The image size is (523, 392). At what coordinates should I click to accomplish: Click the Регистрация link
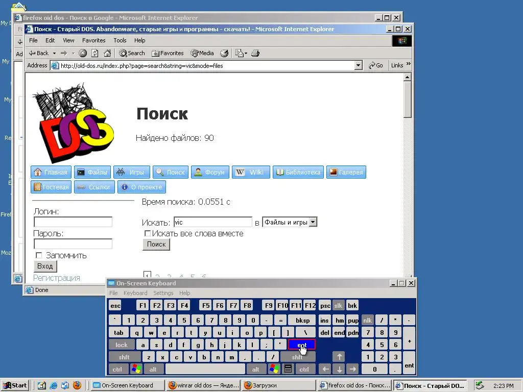[56, 278]
